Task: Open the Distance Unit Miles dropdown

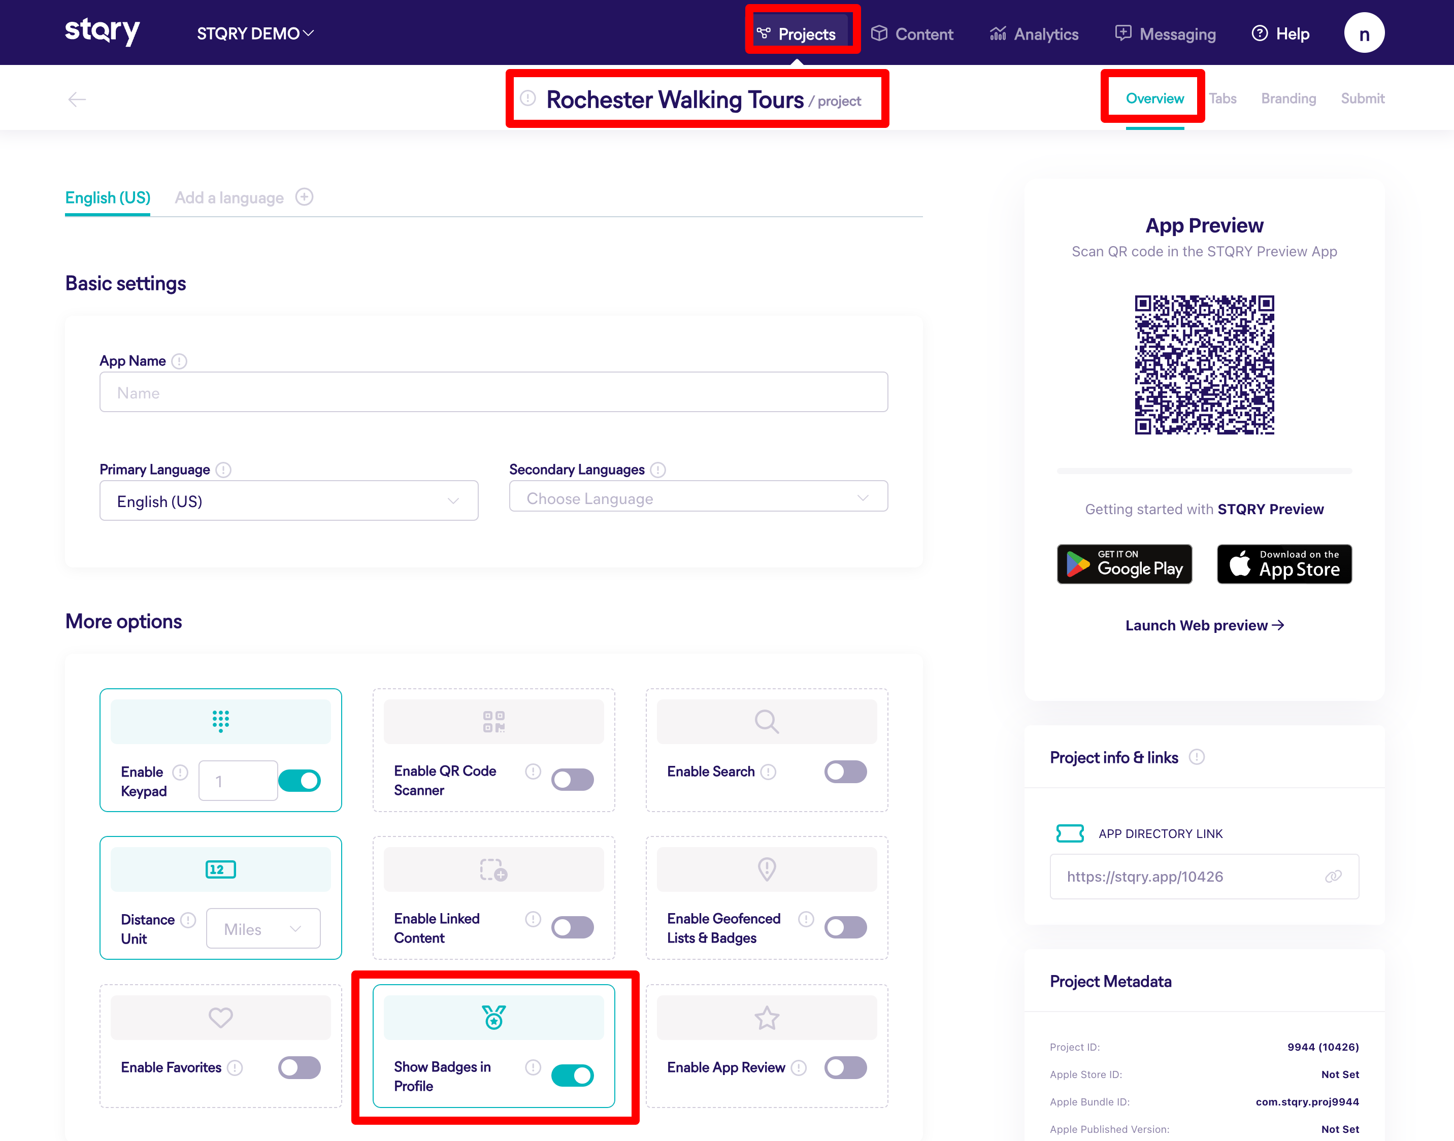Action: (263, 928)
